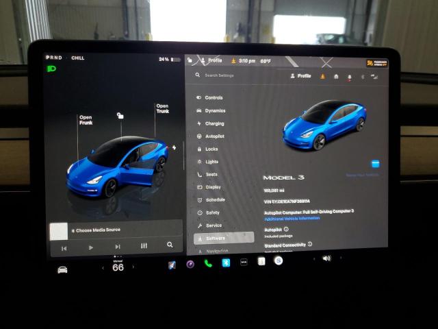Click the magnifier icon beside Search Settings

click(198, 75)
